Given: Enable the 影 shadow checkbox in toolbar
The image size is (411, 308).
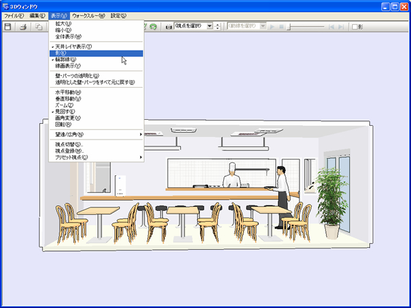Looking at the screenshot, I should [x=355, y=27].
